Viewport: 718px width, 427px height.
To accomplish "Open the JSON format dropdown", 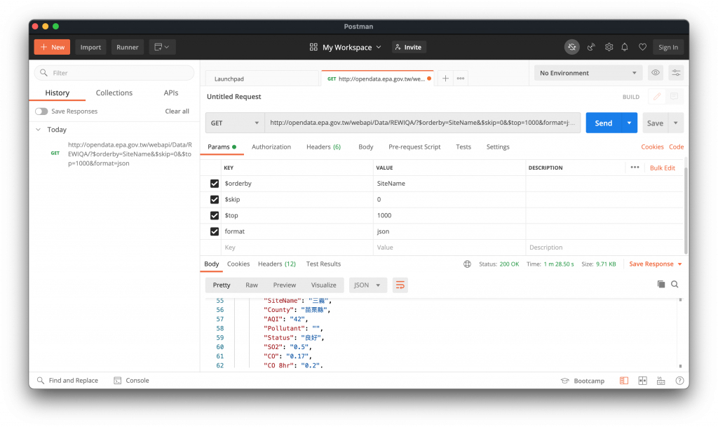I will click(x=367, y=285).
